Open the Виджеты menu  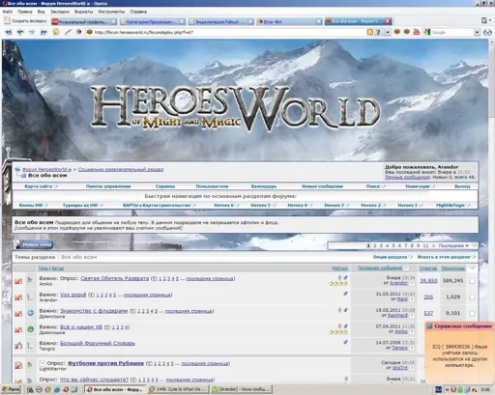pyautogui.click(x=83, y=12)
